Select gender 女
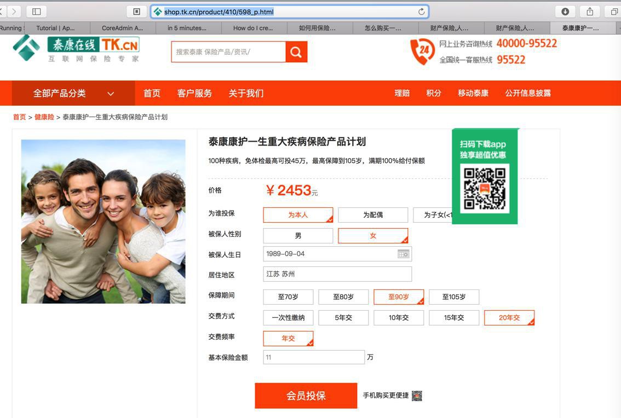Screen dimensions: 621x418 [373, 236]
